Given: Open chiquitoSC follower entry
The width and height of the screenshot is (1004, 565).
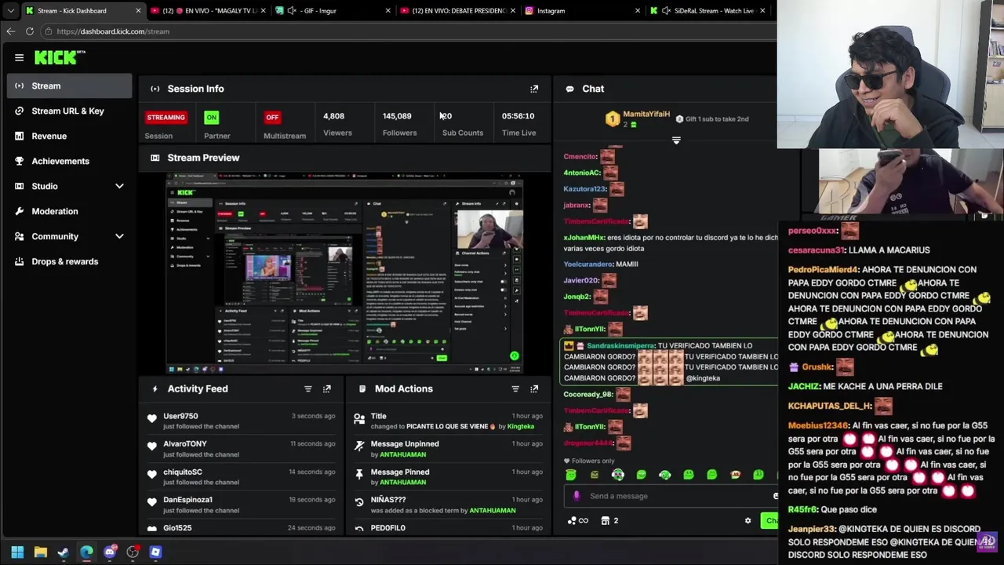Looking at the screenshot, I should tap(183, 472).
